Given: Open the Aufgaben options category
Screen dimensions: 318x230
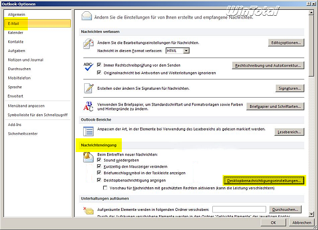Looking at the screenshot, I should pos(38,51).
